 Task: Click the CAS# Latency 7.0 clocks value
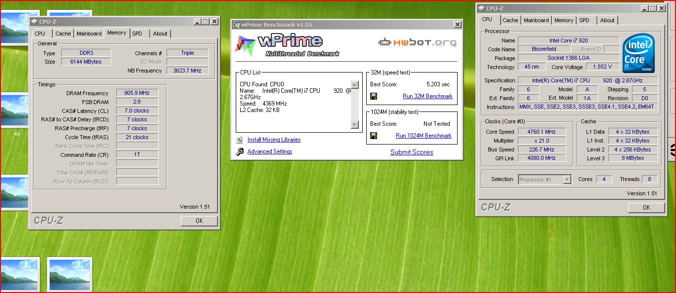137,111
